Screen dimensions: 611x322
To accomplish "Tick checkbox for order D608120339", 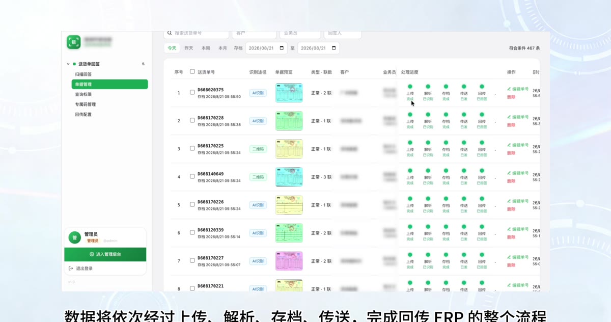I will (x=192, y=233).
